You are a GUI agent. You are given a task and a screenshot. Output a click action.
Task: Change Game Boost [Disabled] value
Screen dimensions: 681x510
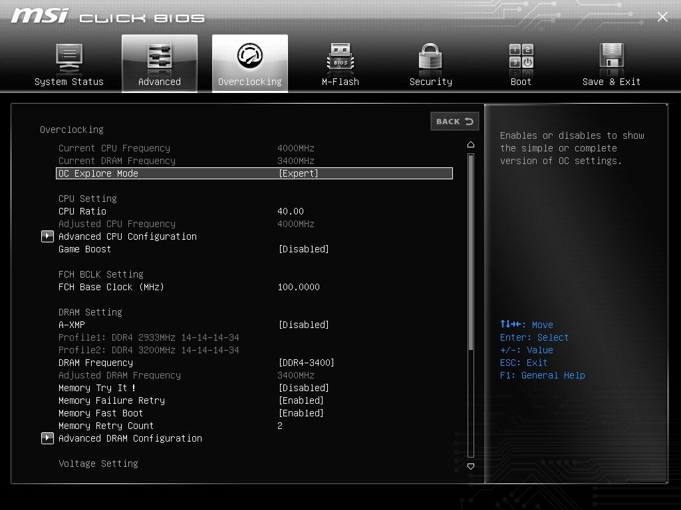(x=303, y=250)
